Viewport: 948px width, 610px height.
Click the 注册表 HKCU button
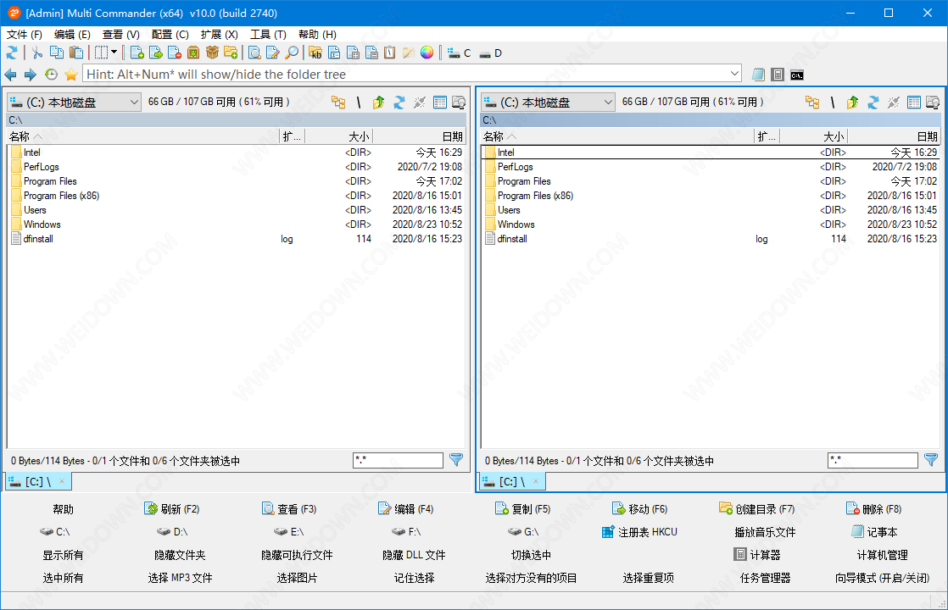639,532
